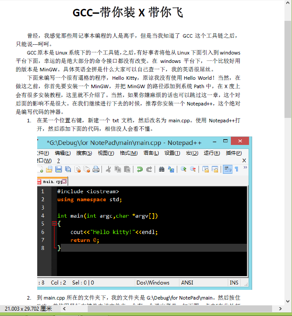Minimize the Notepad++ window
Image resolution: width=292 pixels, height=316 pixels.
pos(214,142)
